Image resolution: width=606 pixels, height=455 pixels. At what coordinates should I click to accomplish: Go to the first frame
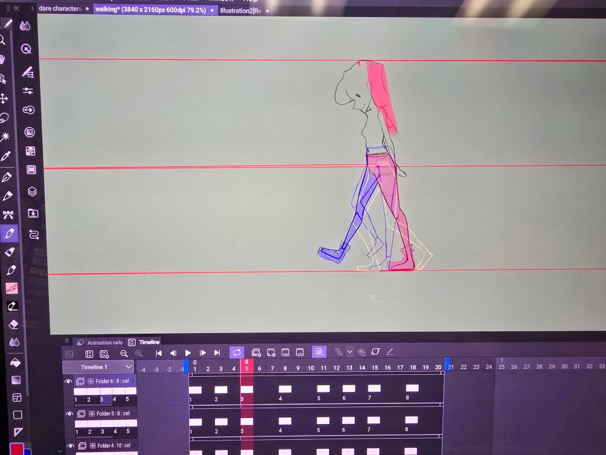158,353
